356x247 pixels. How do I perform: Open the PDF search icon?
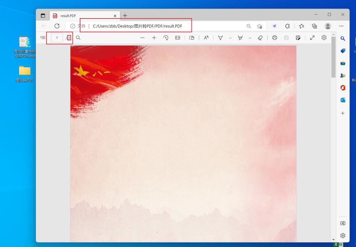point(78,38)
